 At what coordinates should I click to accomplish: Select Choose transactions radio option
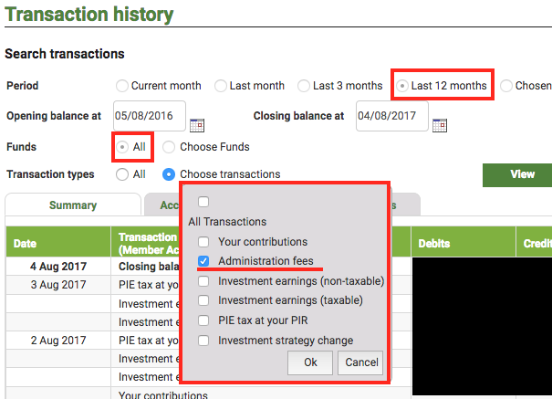click(x=169, y=174)
